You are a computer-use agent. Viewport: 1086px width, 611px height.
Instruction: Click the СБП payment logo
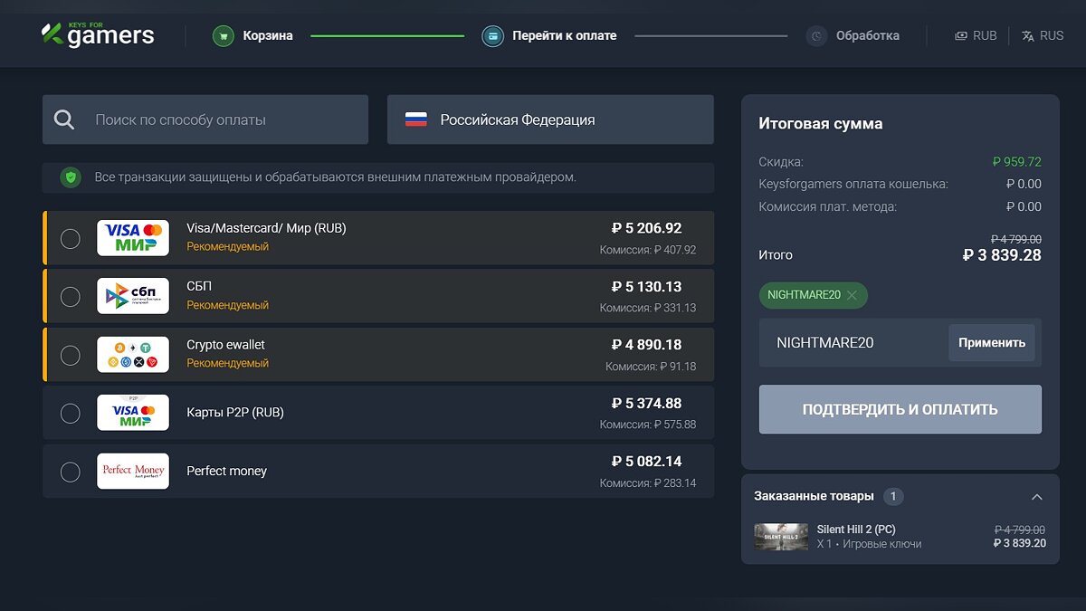tap(133, 296)
